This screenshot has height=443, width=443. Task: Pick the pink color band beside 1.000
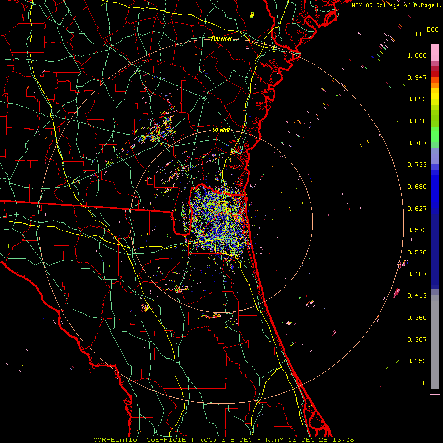(435, 53)
